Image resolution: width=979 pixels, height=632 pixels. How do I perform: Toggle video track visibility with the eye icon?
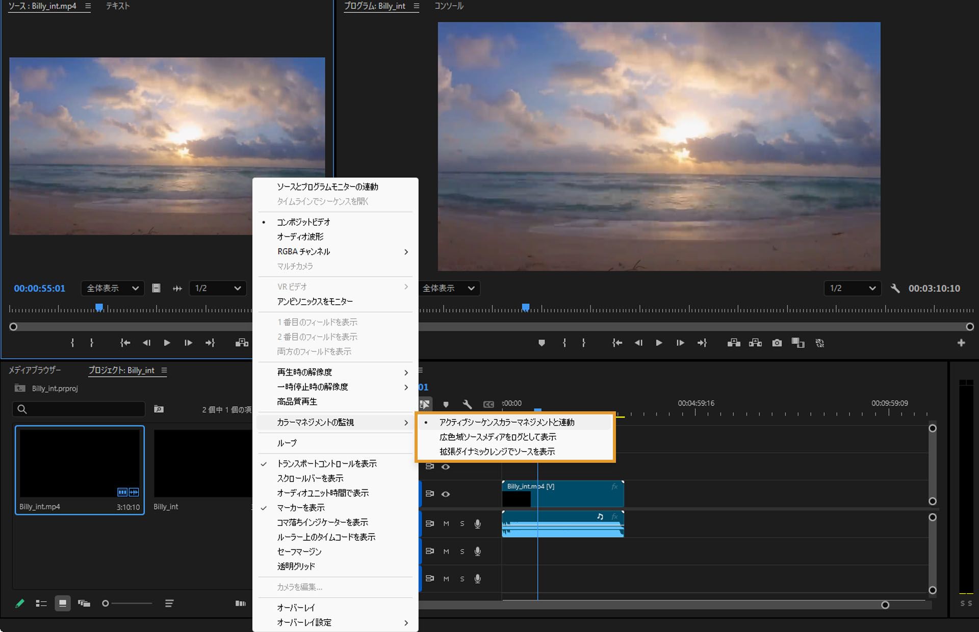coord(446,494)
